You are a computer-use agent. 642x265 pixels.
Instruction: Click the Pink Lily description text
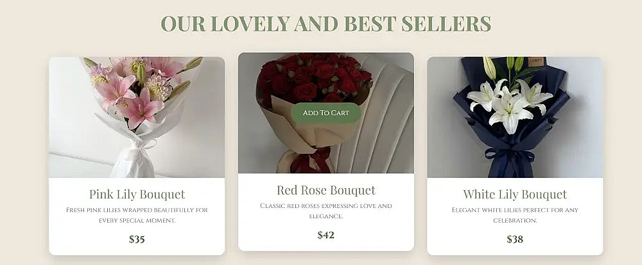pos(137,215)
